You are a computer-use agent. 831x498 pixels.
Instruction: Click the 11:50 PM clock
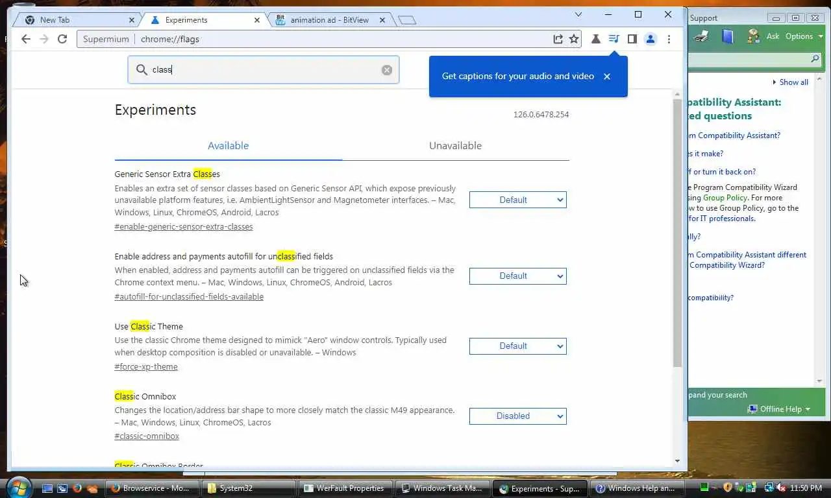pos(806,488)
